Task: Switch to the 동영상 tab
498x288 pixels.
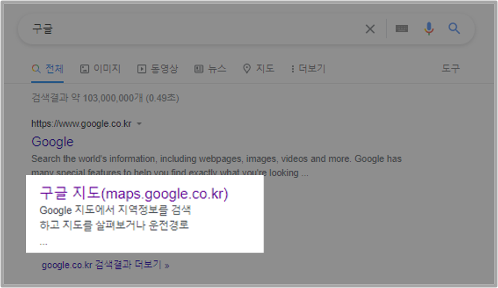Action: coord(157,69)
